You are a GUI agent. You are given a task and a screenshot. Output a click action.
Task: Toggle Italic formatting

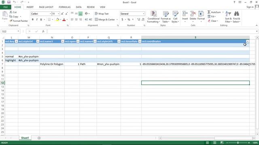coord(37,20)
